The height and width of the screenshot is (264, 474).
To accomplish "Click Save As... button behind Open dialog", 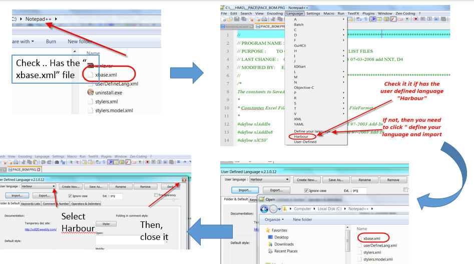I will click(x=336, y=180).
